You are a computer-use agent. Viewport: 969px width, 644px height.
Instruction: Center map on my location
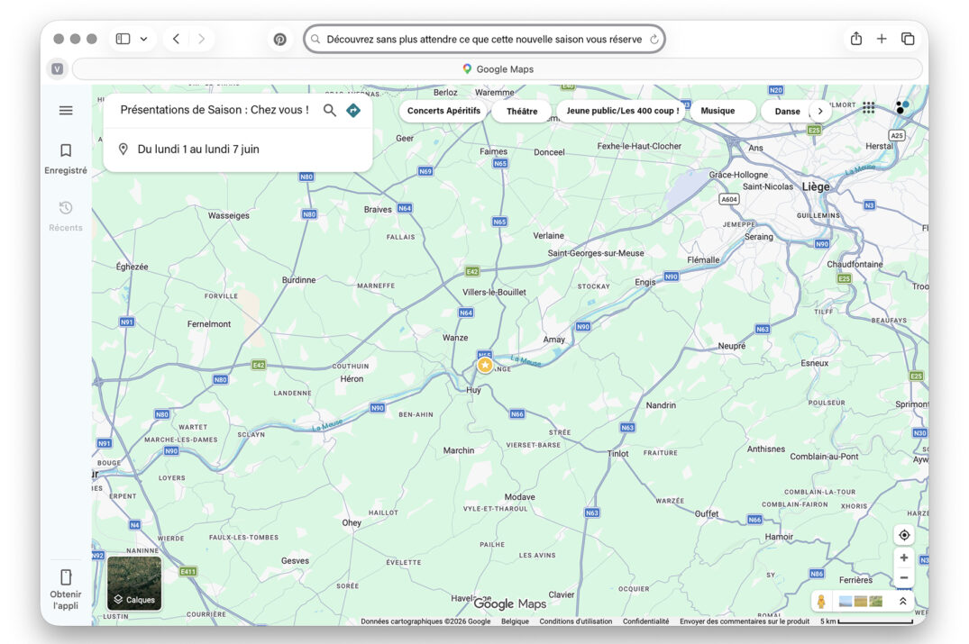tap(904, 535)
